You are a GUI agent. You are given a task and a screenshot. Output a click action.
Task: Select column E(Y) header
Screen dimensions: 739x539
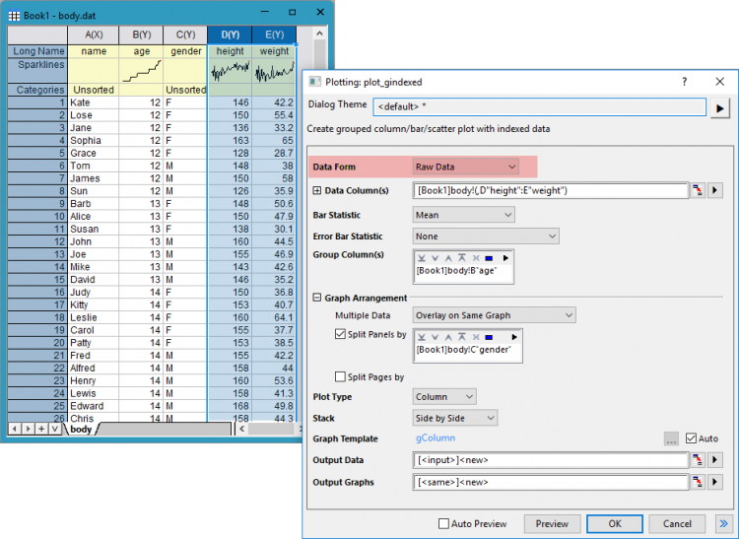pos(274,34)
